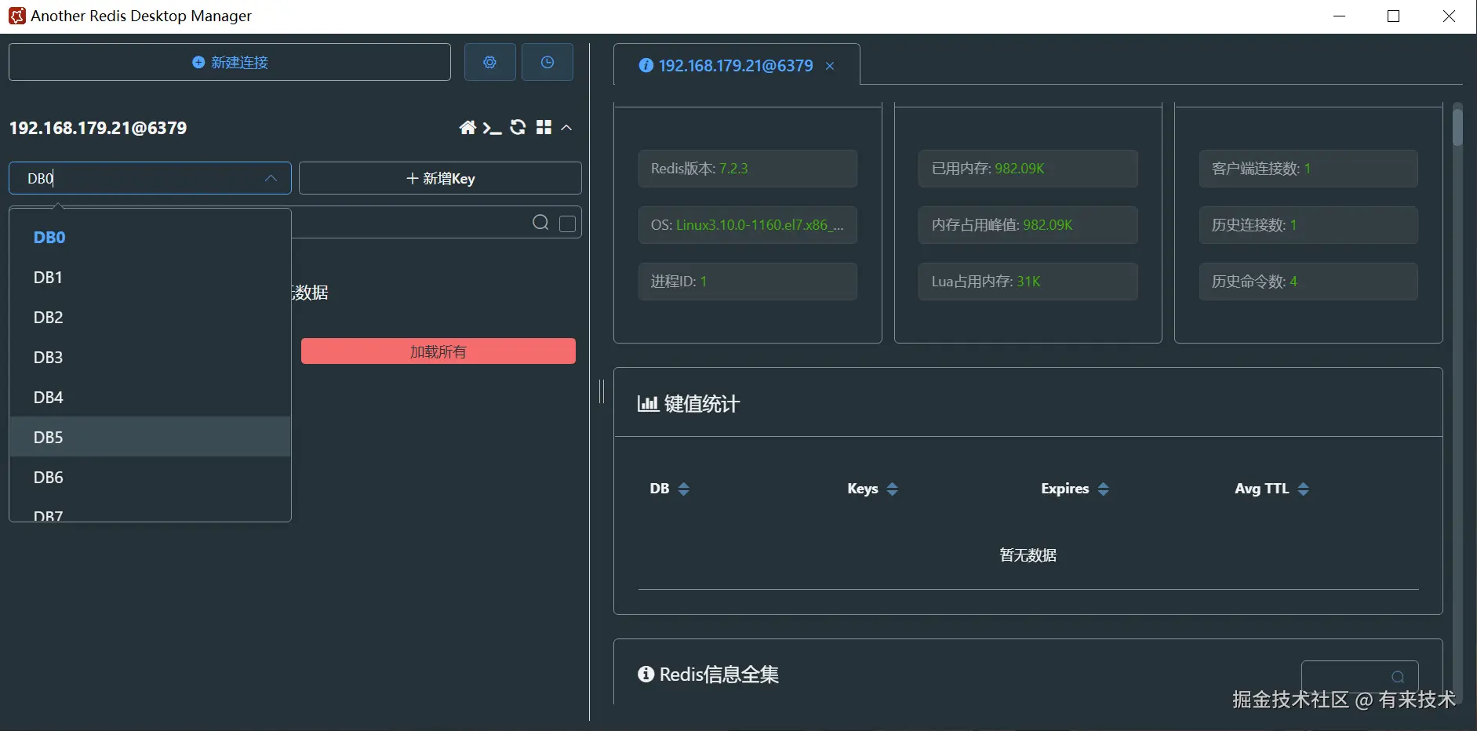This screenshot has width=1477, height=731.
Task: Select DB1 from the database list
Action: point(150,277)
